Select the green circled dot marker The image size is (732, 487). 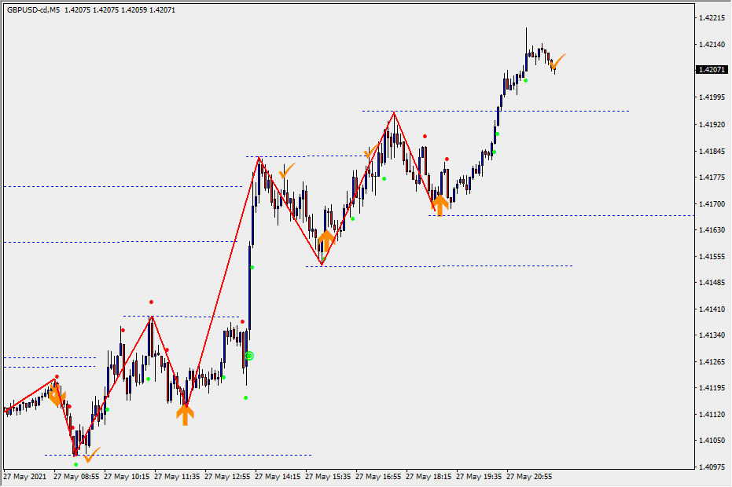pyautogui.click(x=249, y=356)
